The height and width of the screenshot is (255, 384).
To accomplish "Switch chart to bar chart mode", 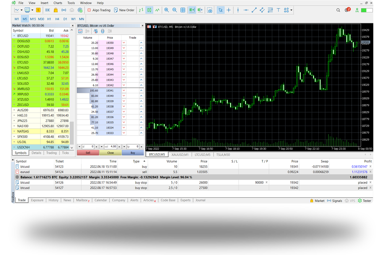I will 141,10.
